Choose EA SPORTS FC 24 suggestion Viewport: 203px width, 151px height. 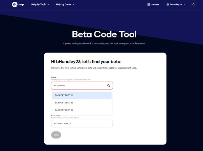(x=82, y=110)
